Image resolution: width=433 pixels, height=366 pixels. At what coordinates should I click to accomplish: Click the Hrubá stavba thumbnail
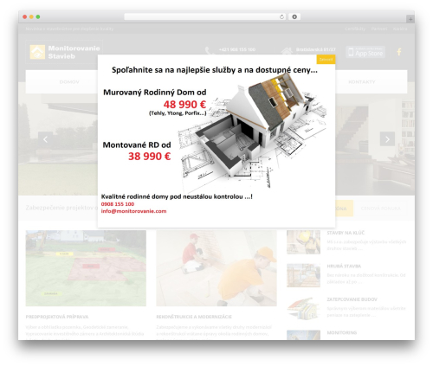(303, 275)
